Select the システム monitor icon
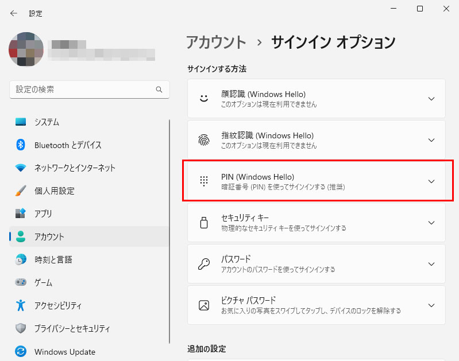This screenshot has height=361, width=459. [x=21, y=122]
